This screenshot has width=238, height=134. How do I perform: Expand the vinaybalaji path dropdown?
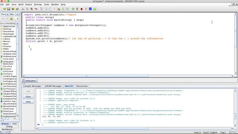coord(17,23)
